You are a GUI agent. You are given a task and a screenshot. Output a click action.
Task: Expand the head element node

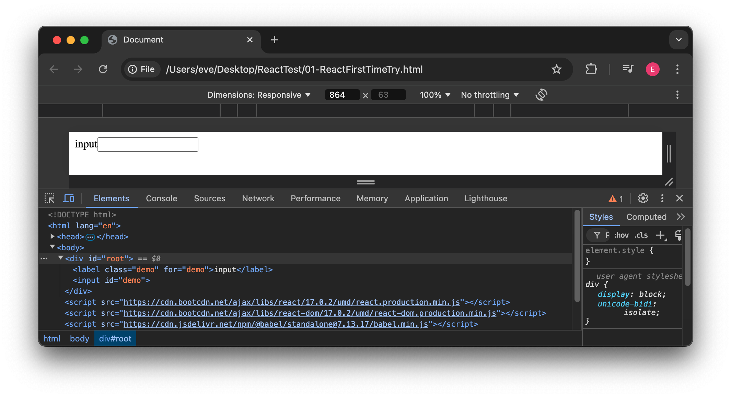tap(52, 236)
